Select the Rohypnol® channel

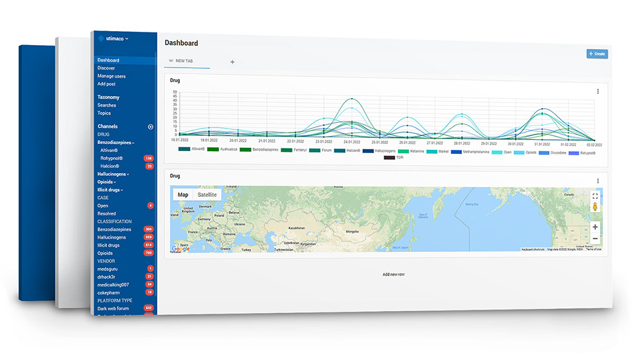111,158
